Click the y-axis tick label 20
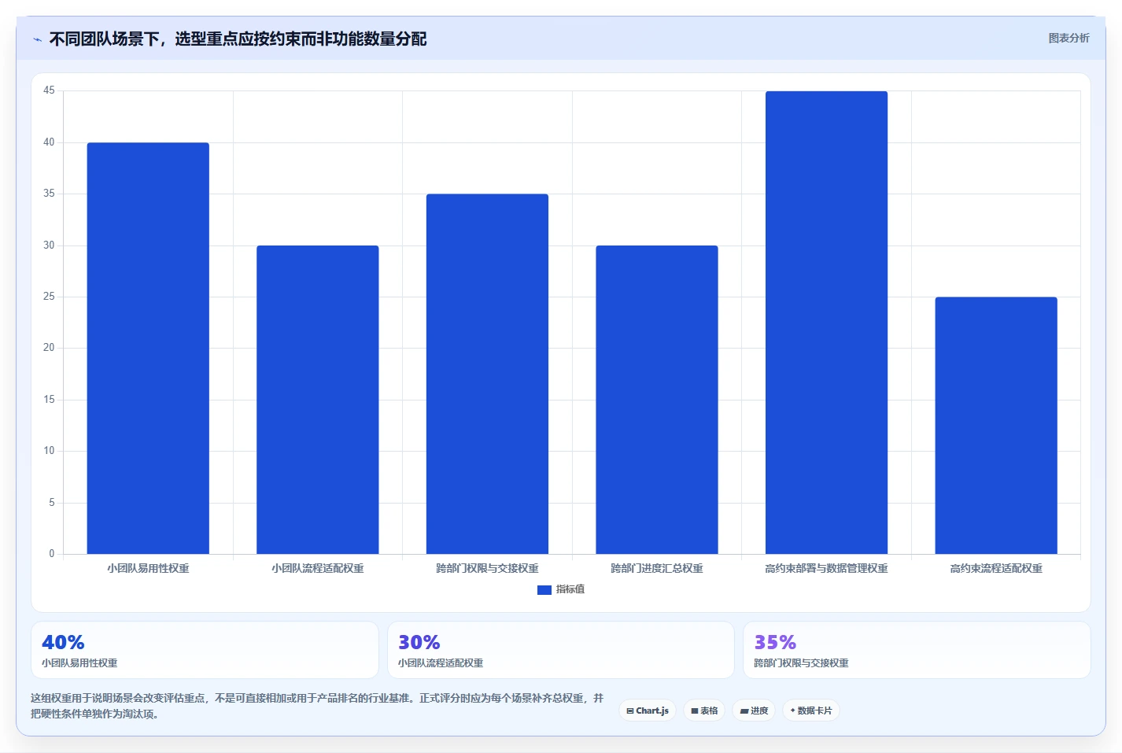Image resolution: width=1122 pixels, height=753 pixels. (49, 348)
